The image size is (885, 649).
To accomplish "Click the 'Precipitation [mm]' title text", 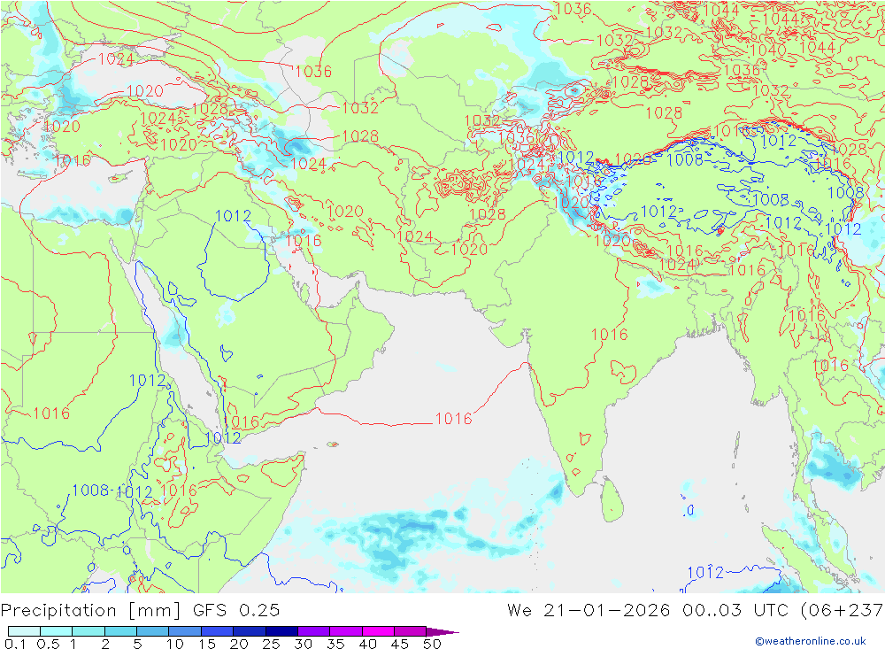I will (90, 611).
